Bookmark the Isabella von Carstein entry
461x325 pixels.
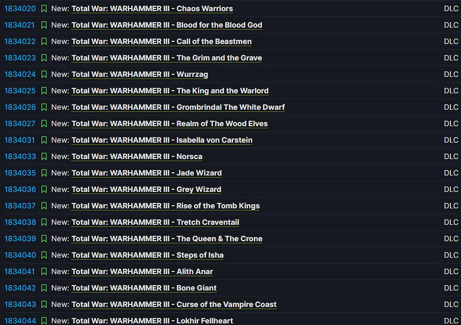coord(44,140)
